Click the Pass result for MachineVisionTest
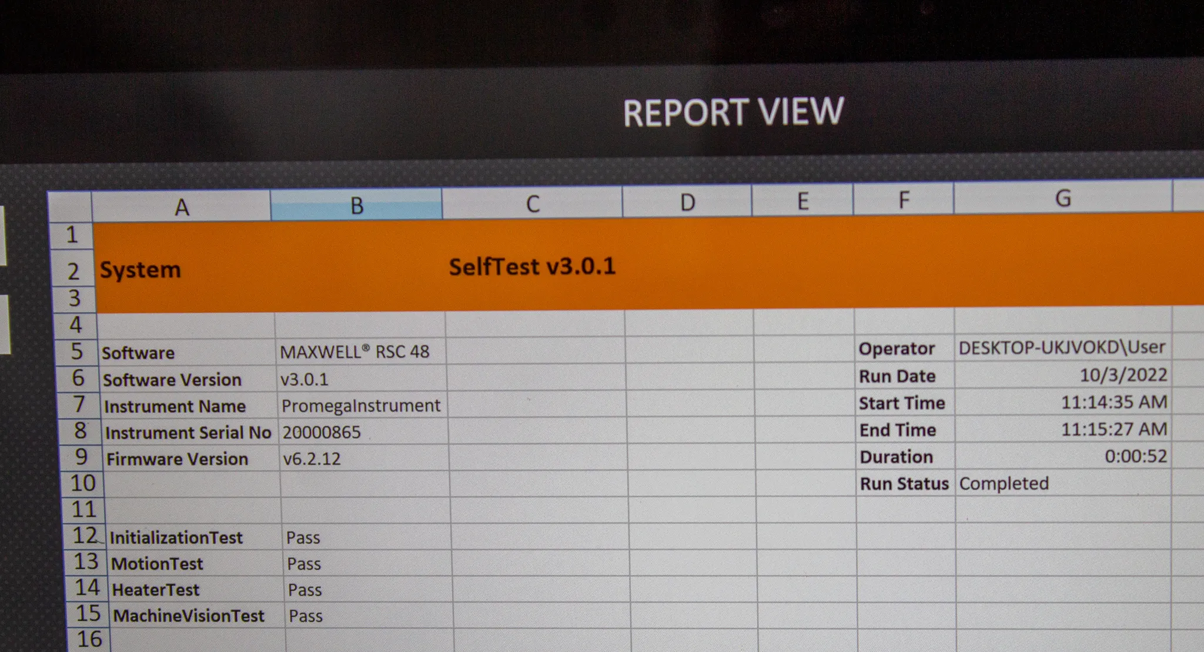 (x=370, y=615)
